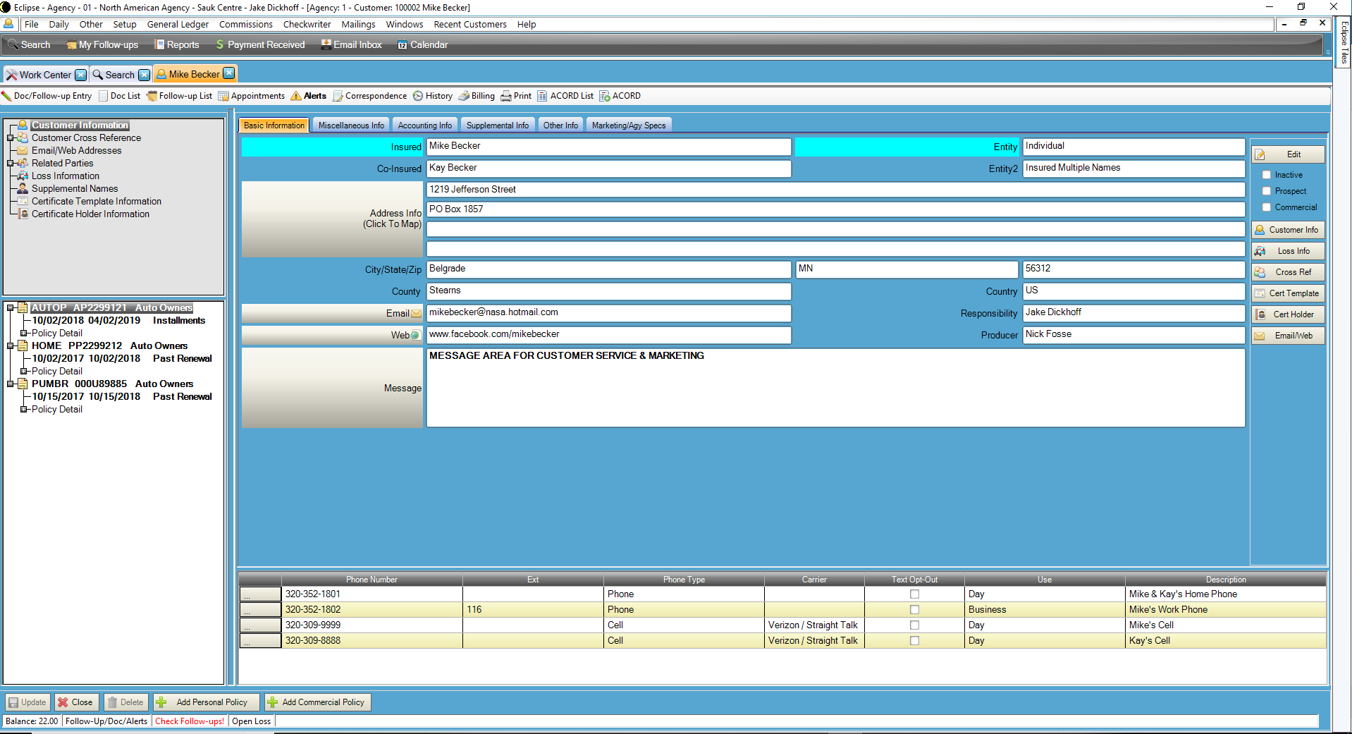Check Text Opt-Out for 320-309-8888
Screen dimensions: 1352x734
pyautogui.click(x=915, y=641)
